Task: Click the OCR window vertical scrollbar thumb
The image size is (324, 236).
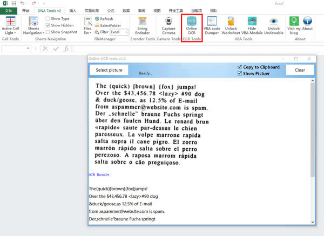Action: tap(313, 130)
